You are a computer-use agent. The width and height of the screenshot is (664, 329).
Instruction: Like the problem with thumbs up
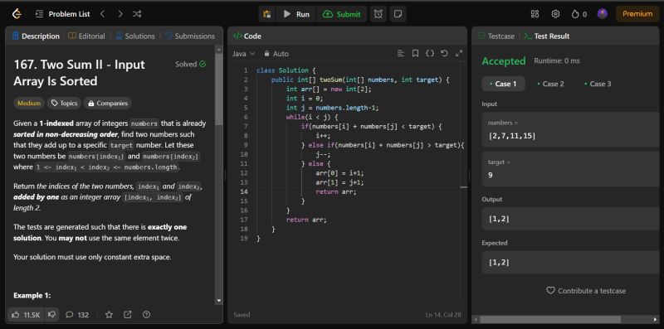click(26, 315)
